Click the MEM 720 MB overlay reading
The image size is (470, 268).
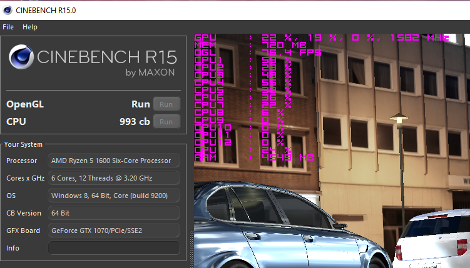coord(250,45)
